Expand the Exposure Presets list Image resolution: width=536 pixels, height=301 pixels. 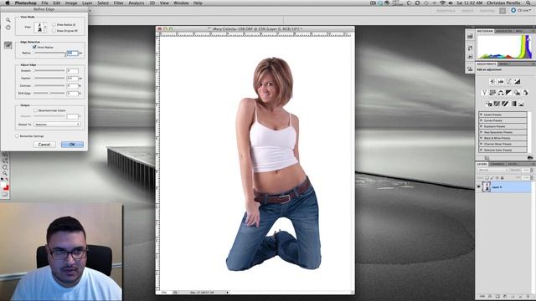[482, 126]
